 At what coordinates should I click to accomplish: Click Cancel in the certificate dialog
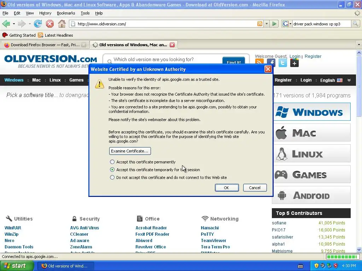click(x=255, y=188)
